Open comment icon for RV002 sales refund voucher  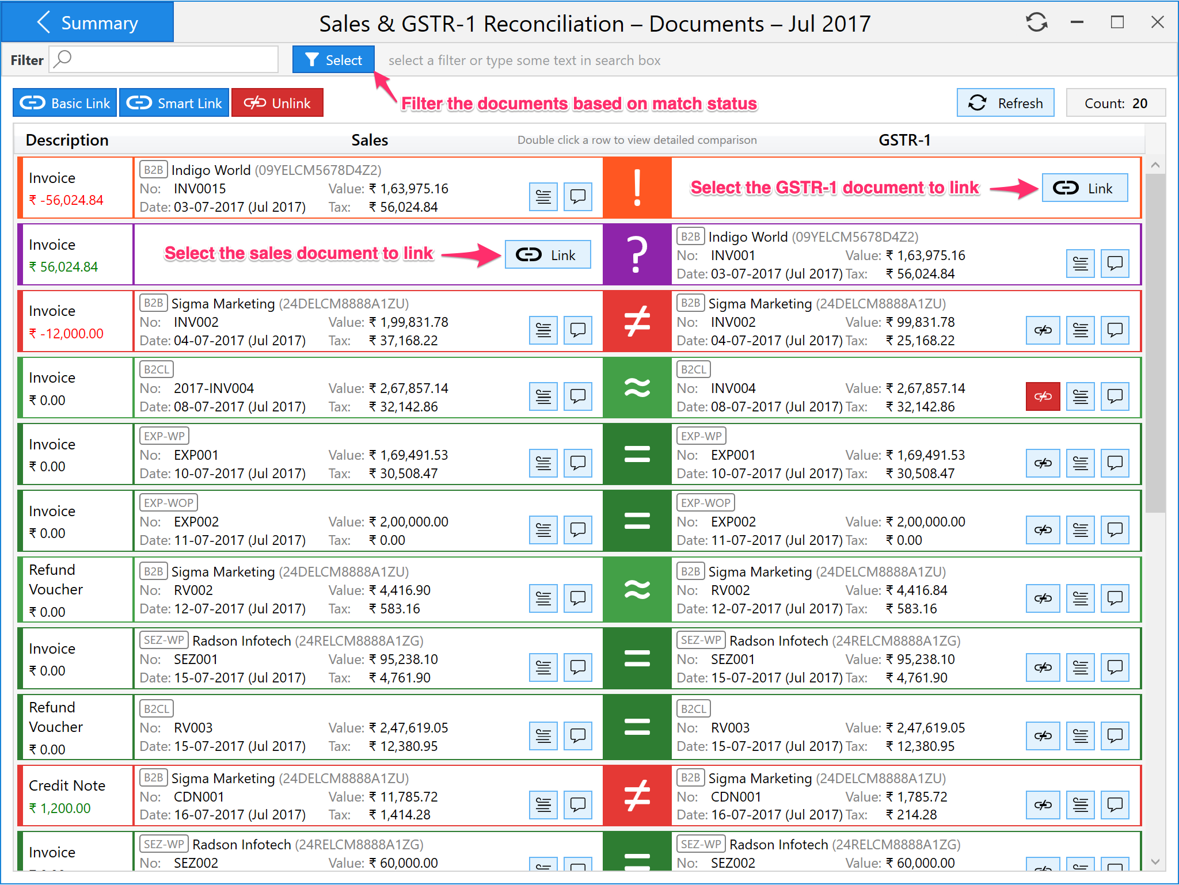[x=577, y=598]
